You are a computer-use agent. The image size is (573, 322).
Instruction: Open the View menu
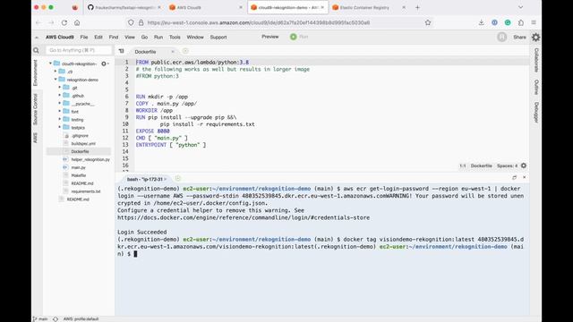tap(130, 38)
